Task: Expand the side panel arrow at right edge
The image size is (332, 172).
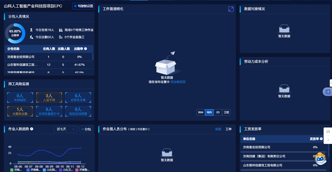Action: click(330, 82)
